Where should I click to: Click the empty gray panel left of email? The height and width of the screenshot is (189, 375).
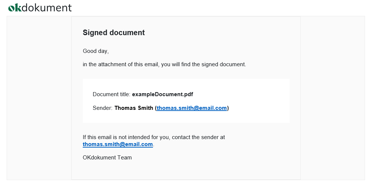39,98
